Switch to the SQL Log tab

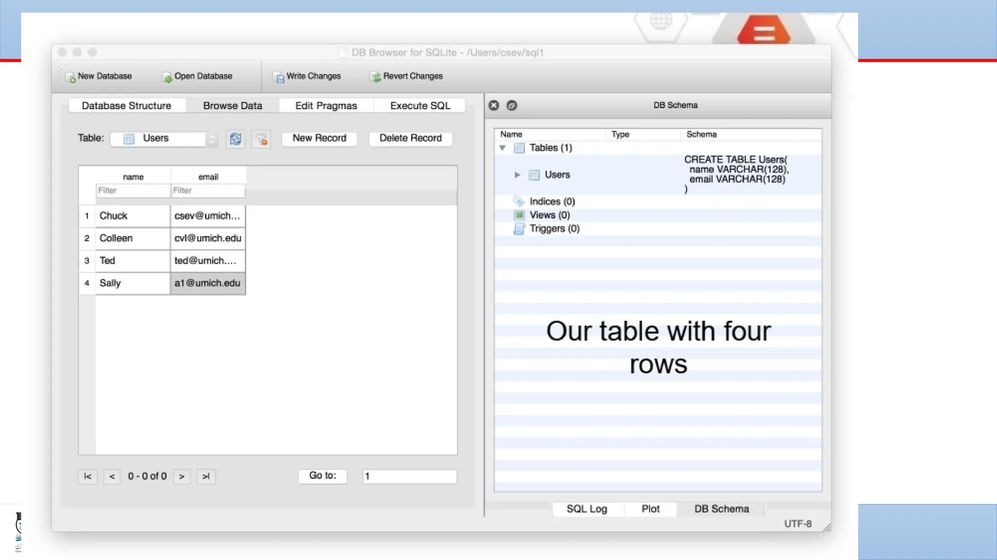click(x=587, y=509)
